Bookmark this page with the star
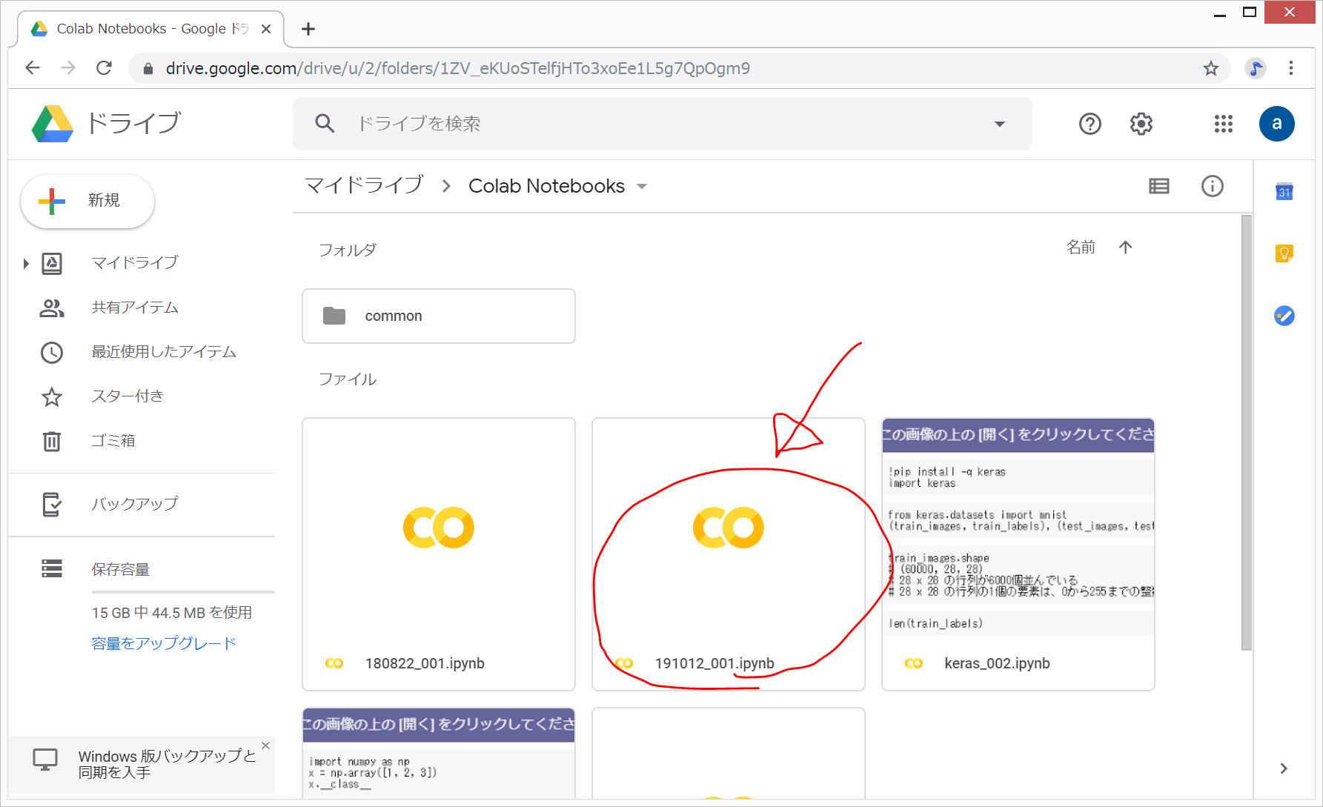 pos(1210,69)
